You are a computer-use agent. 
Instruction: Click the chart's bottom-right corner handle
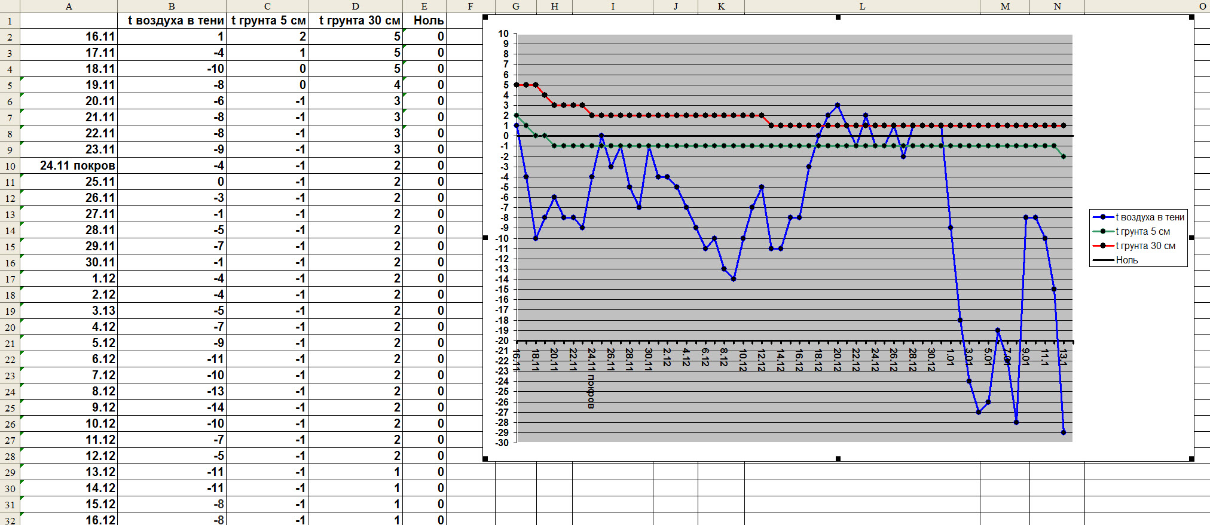coord(1191,459)
